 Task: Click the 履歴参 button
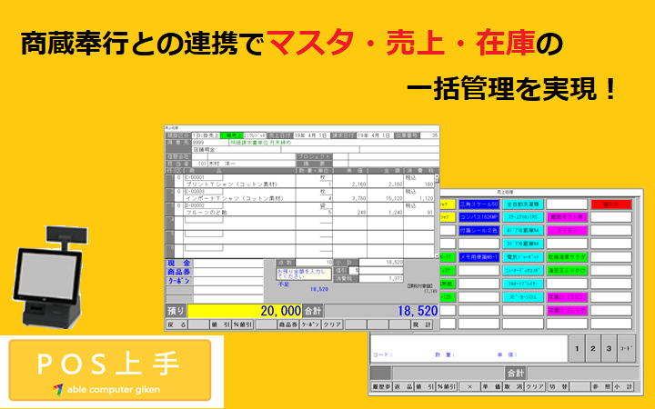(381, 387)
